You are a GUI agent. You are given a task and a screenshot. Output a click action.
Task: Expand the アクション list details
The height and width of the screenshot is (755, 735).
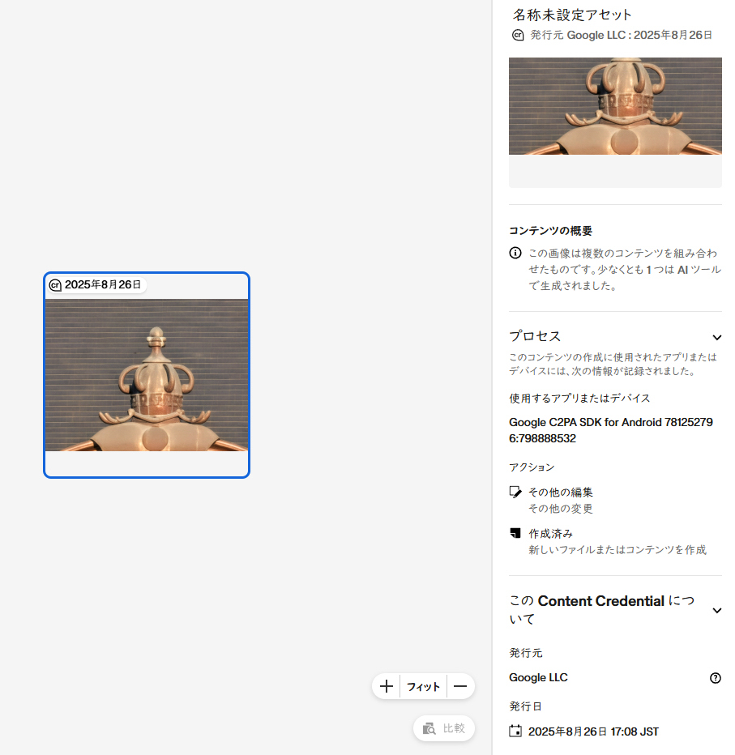531,467
